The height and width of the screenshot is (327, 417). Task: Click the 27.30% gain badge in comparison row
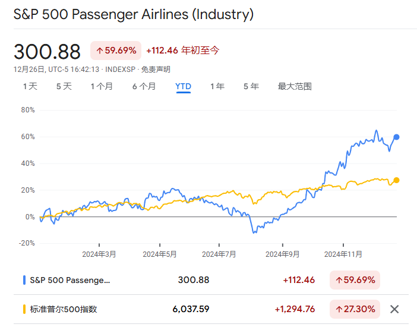355,309
